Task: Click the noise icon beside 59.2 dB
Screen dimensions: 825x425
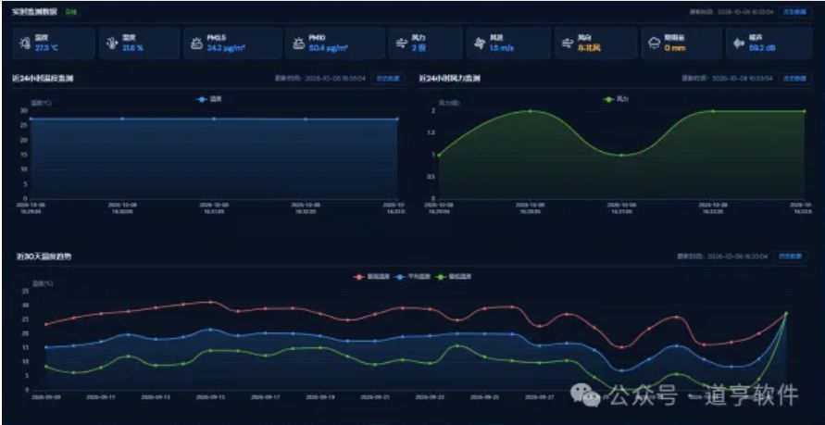Action: pos(739,44)
